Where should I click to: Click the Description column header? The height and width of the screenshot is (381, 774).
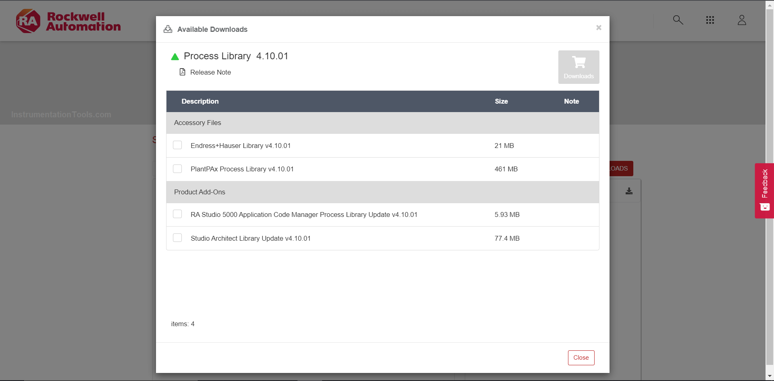tap(200, 101)
